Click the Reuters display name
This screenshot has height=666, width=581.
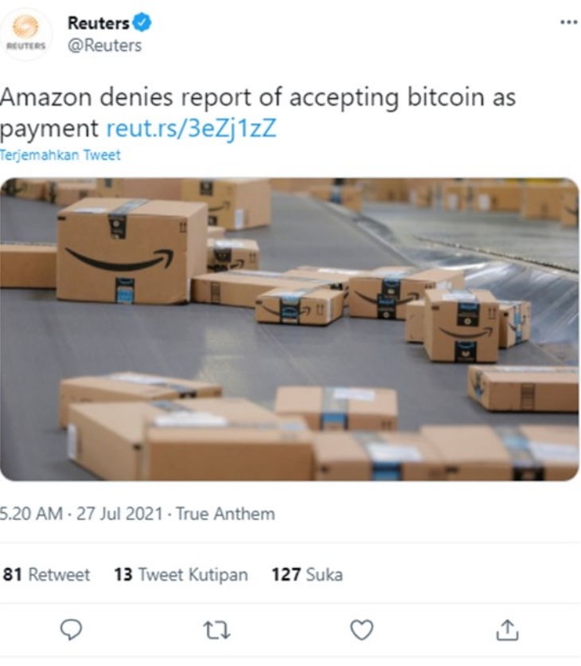99,23
